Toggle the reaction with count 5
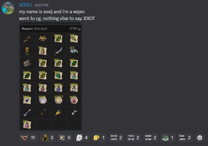 [x=65, y=138]
